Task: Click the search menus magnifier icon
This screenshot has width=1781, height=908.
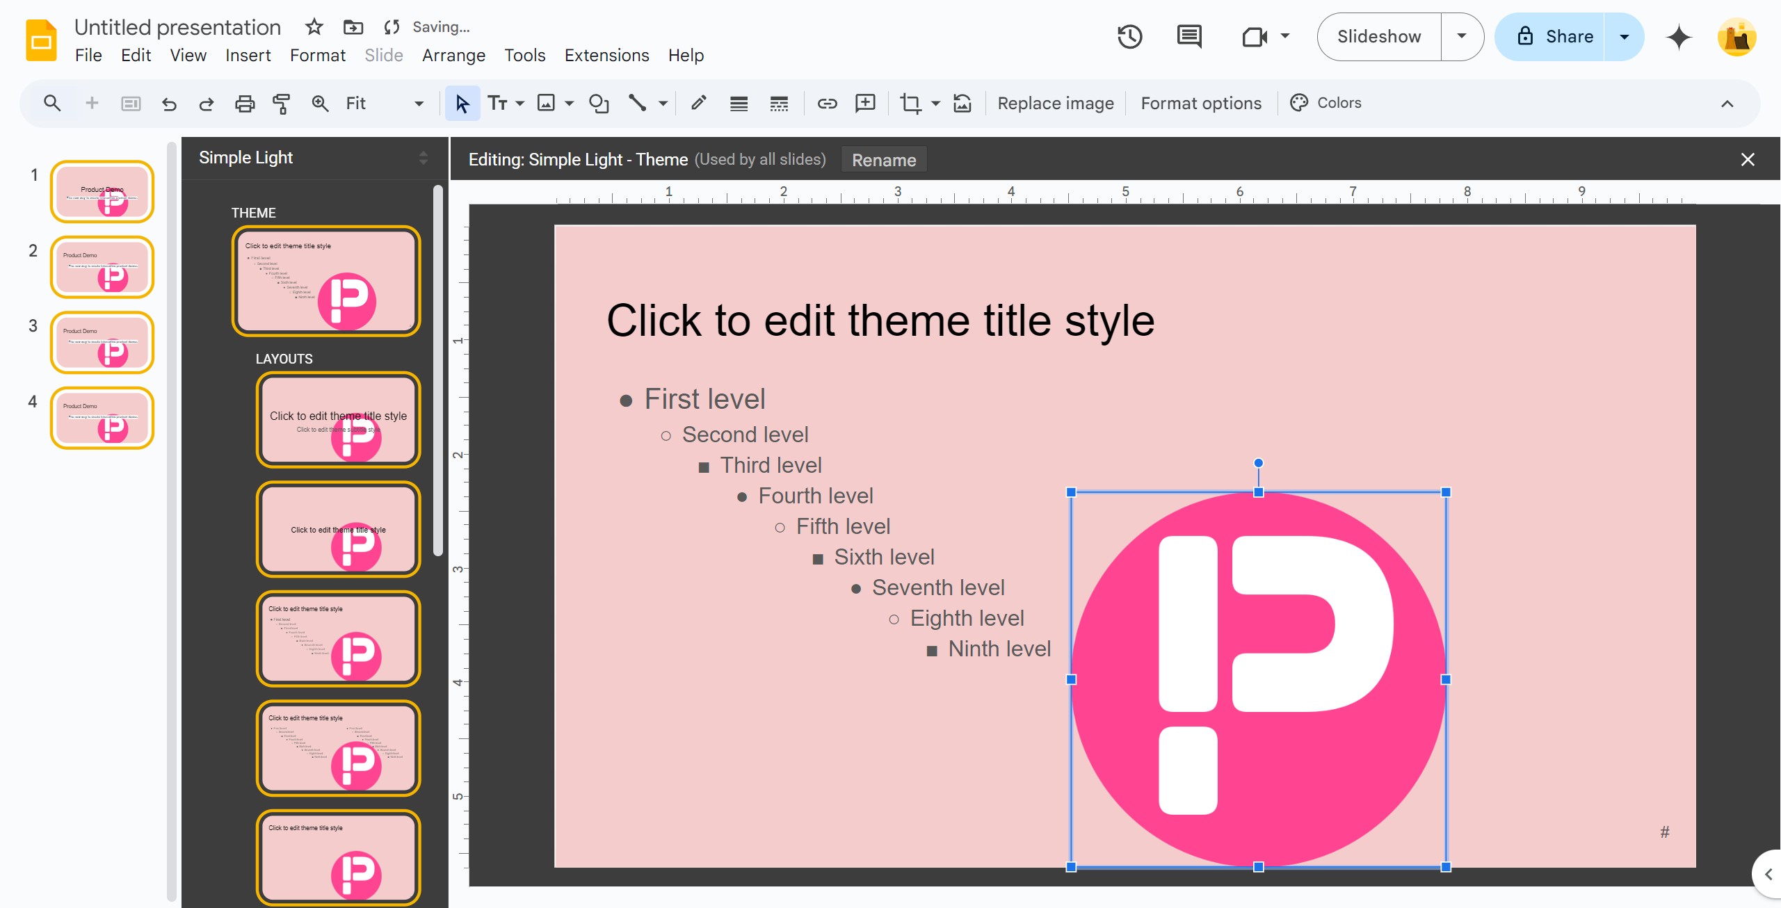Action: point(52,104)
